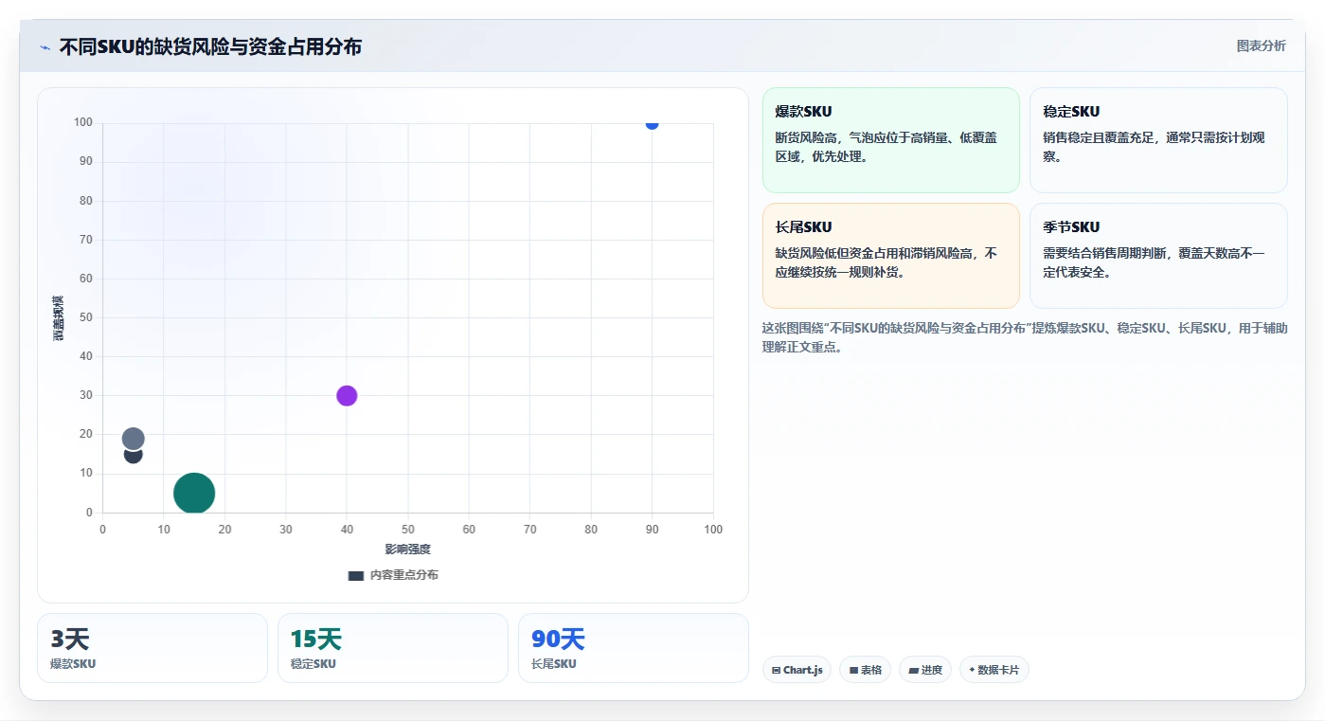The width and height of the screenshot is (1325, 721).
Task: Click the 3天 爆款SKU stat card
Action: click(x=152, y=648)
